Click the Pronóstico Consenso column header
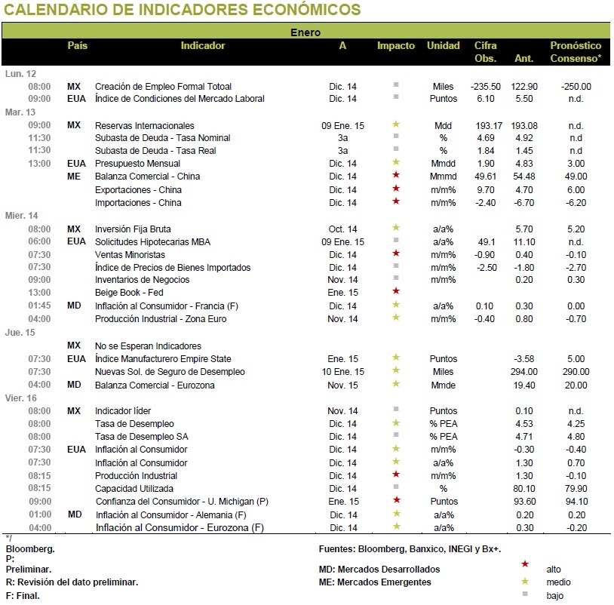This screenshot has height=605, width=614. pos(576,52)
